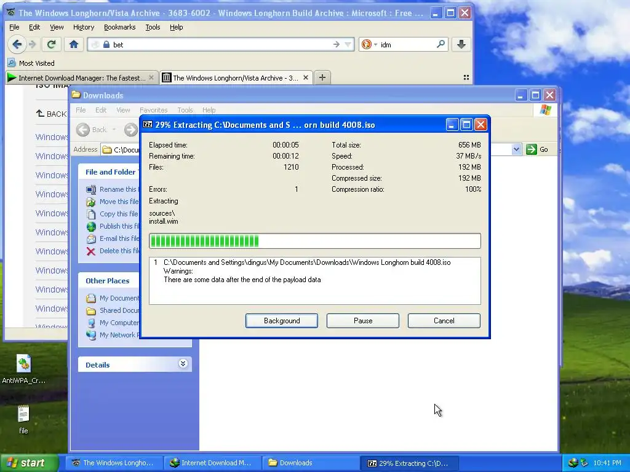
Task: Open the Firefox home page
Action: (74, 44)
